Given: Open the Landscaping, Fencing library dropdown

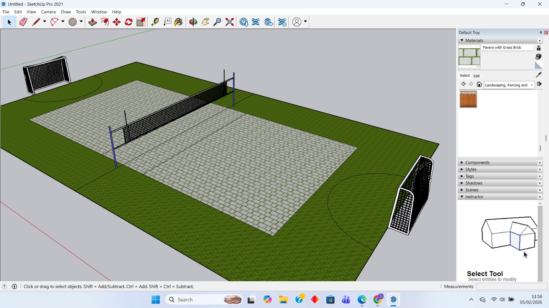Looking at the screenshot, I should coord(509,85).
